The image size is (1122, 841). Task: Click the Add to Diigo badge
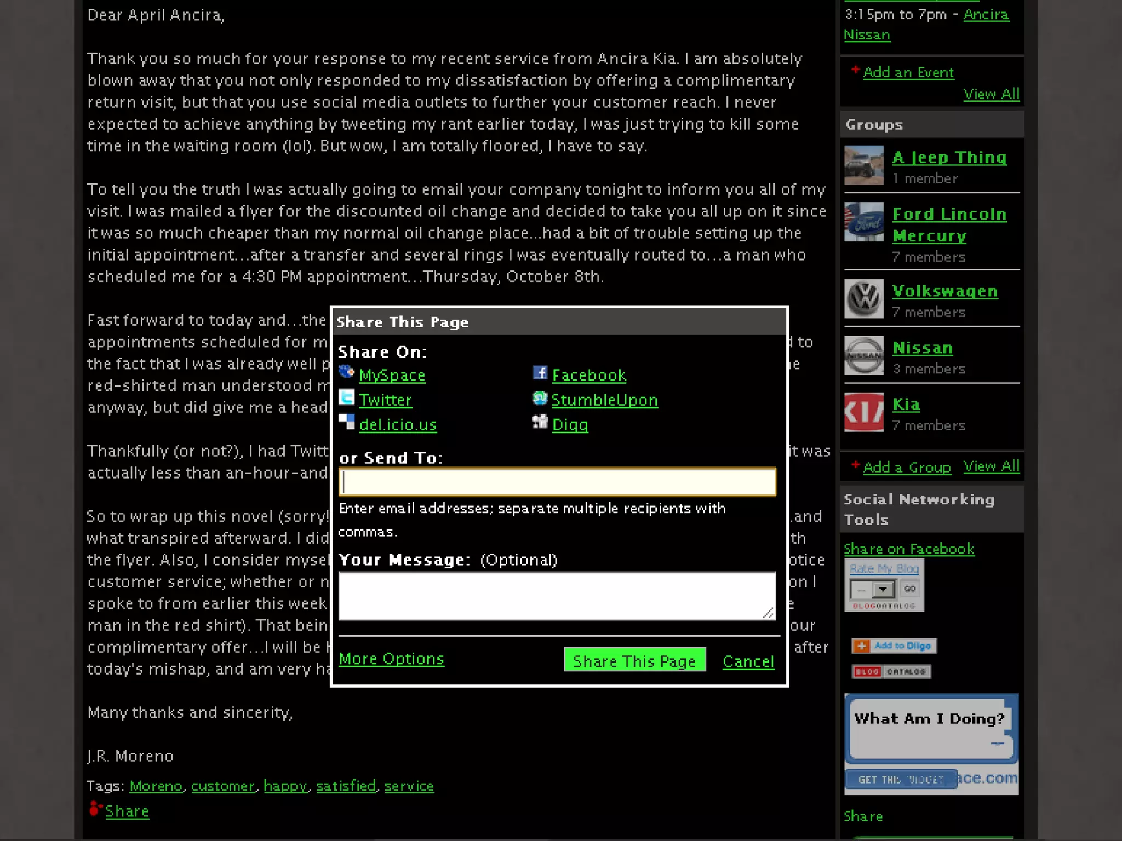pos(894,646)
